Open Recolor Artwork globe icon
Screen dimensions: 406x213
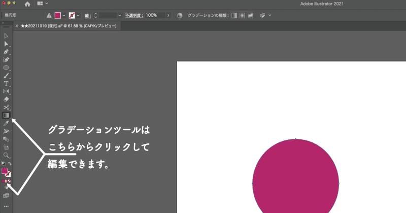tap(180, 16)
